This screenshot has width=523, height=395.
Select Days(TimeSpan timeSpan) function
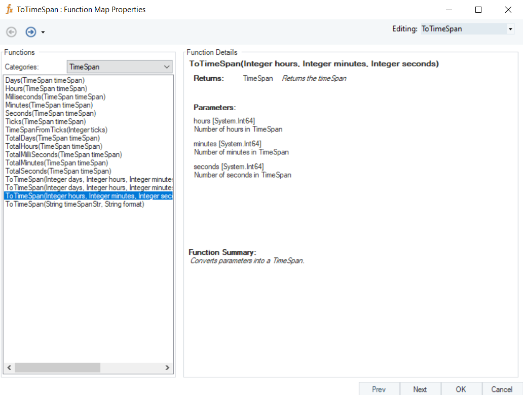[45, 80]
